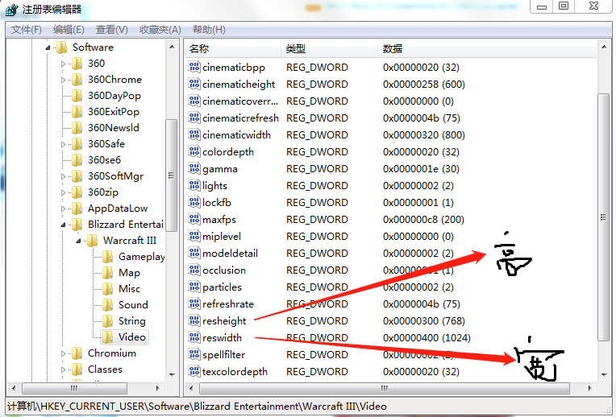This screenshot has height=417, width=616.
Task: Click the DWORD icon beside refreshrate
Action: (x=194, y=303)
